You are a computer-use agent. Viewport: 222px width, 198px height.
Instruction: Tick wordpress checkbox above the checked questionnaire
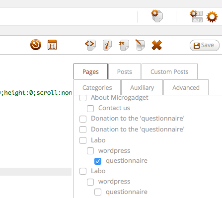90,151
